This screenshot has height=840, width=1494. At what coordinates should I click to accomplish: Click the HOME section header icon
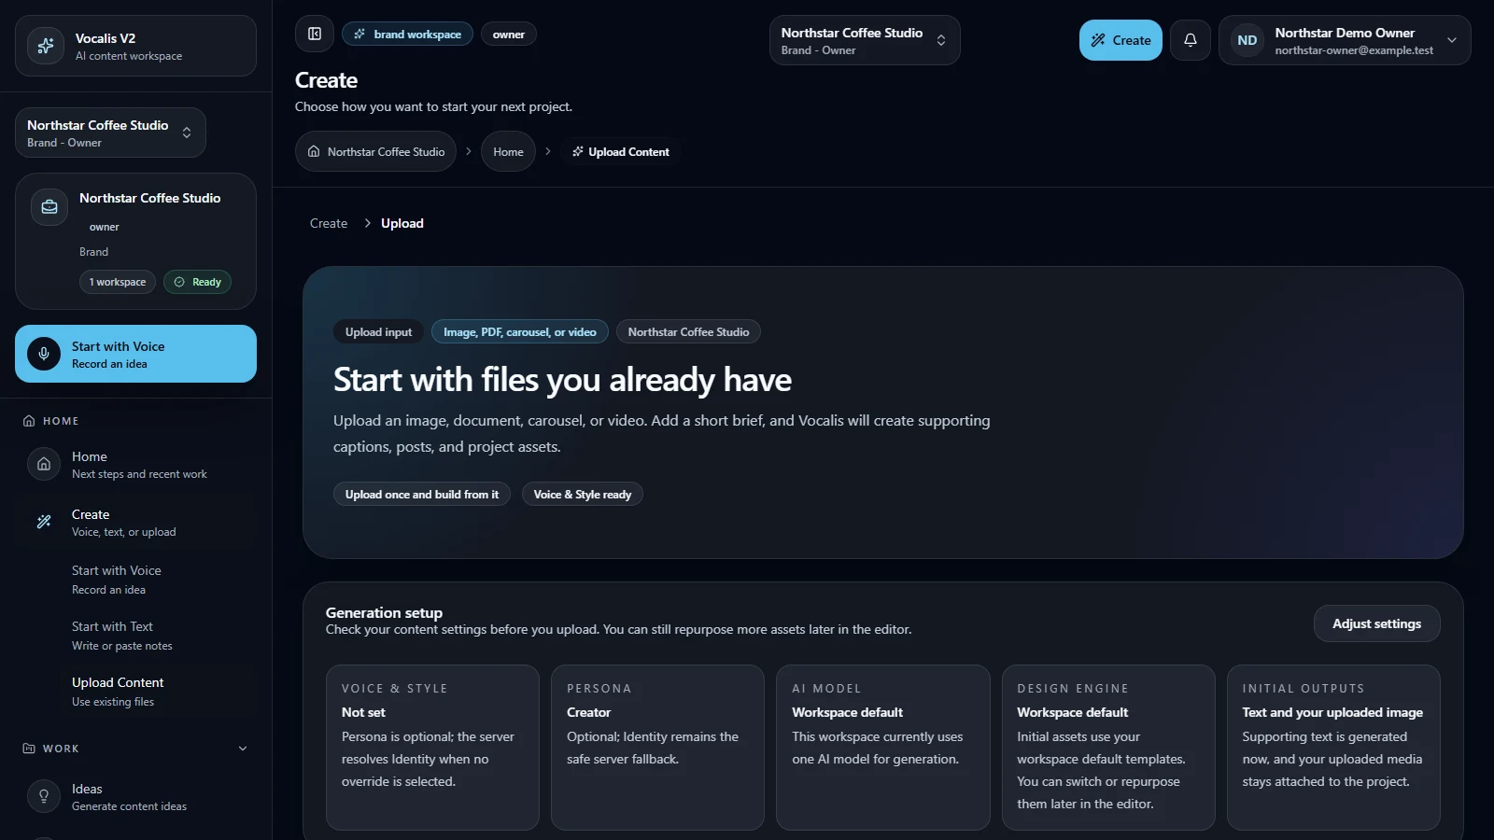click(x=29, y=421)
